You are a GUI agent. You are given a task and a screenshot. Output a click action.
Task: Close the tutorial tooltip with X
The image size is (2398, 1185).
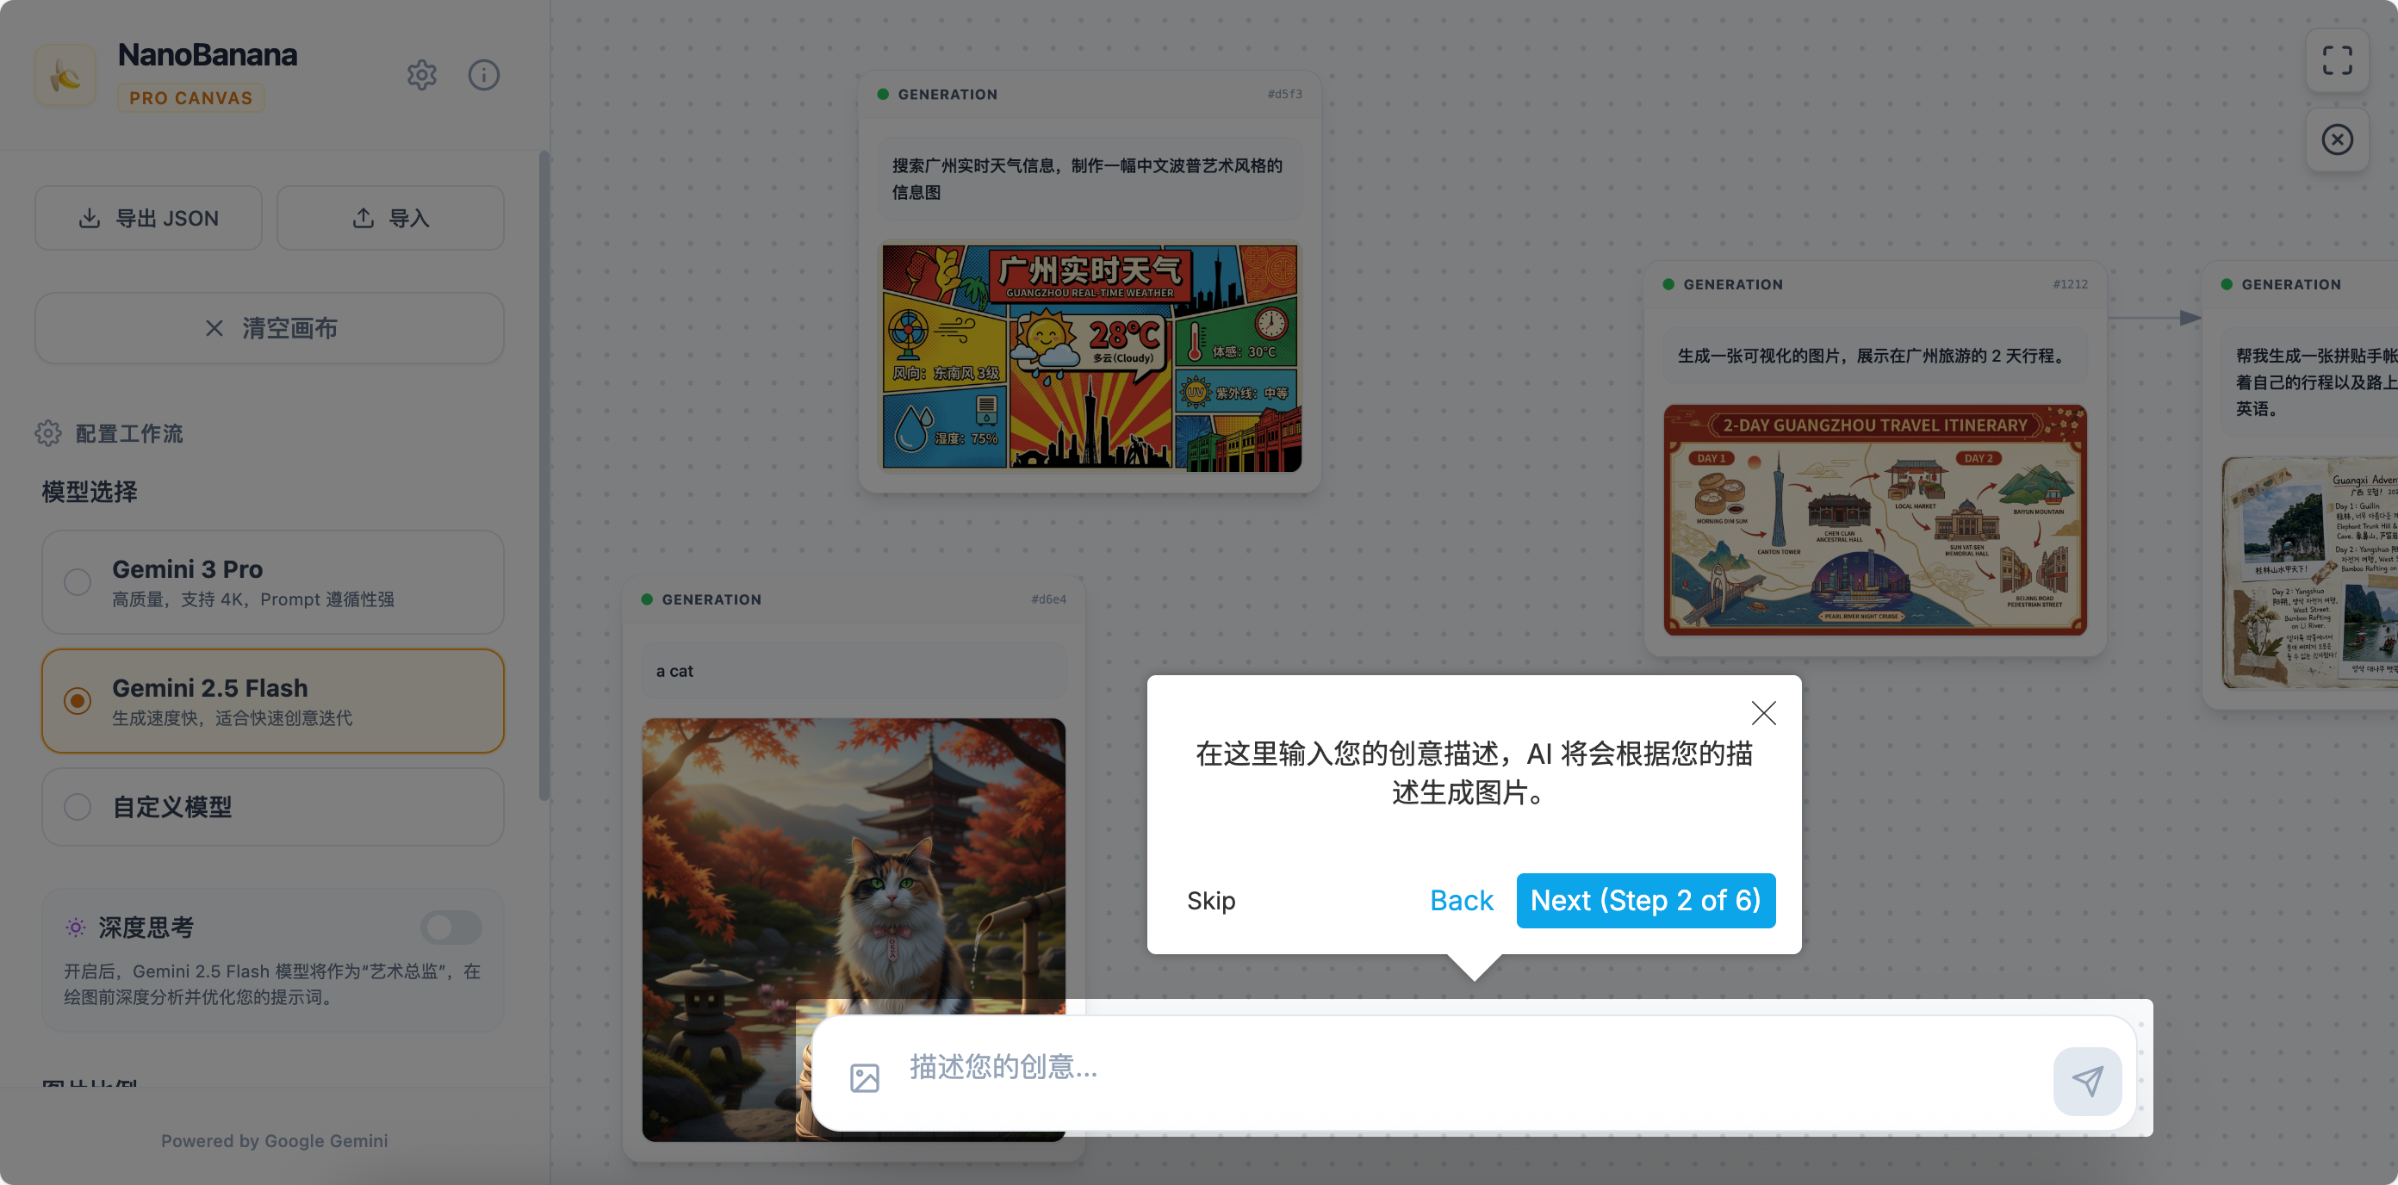[1763, 713]
